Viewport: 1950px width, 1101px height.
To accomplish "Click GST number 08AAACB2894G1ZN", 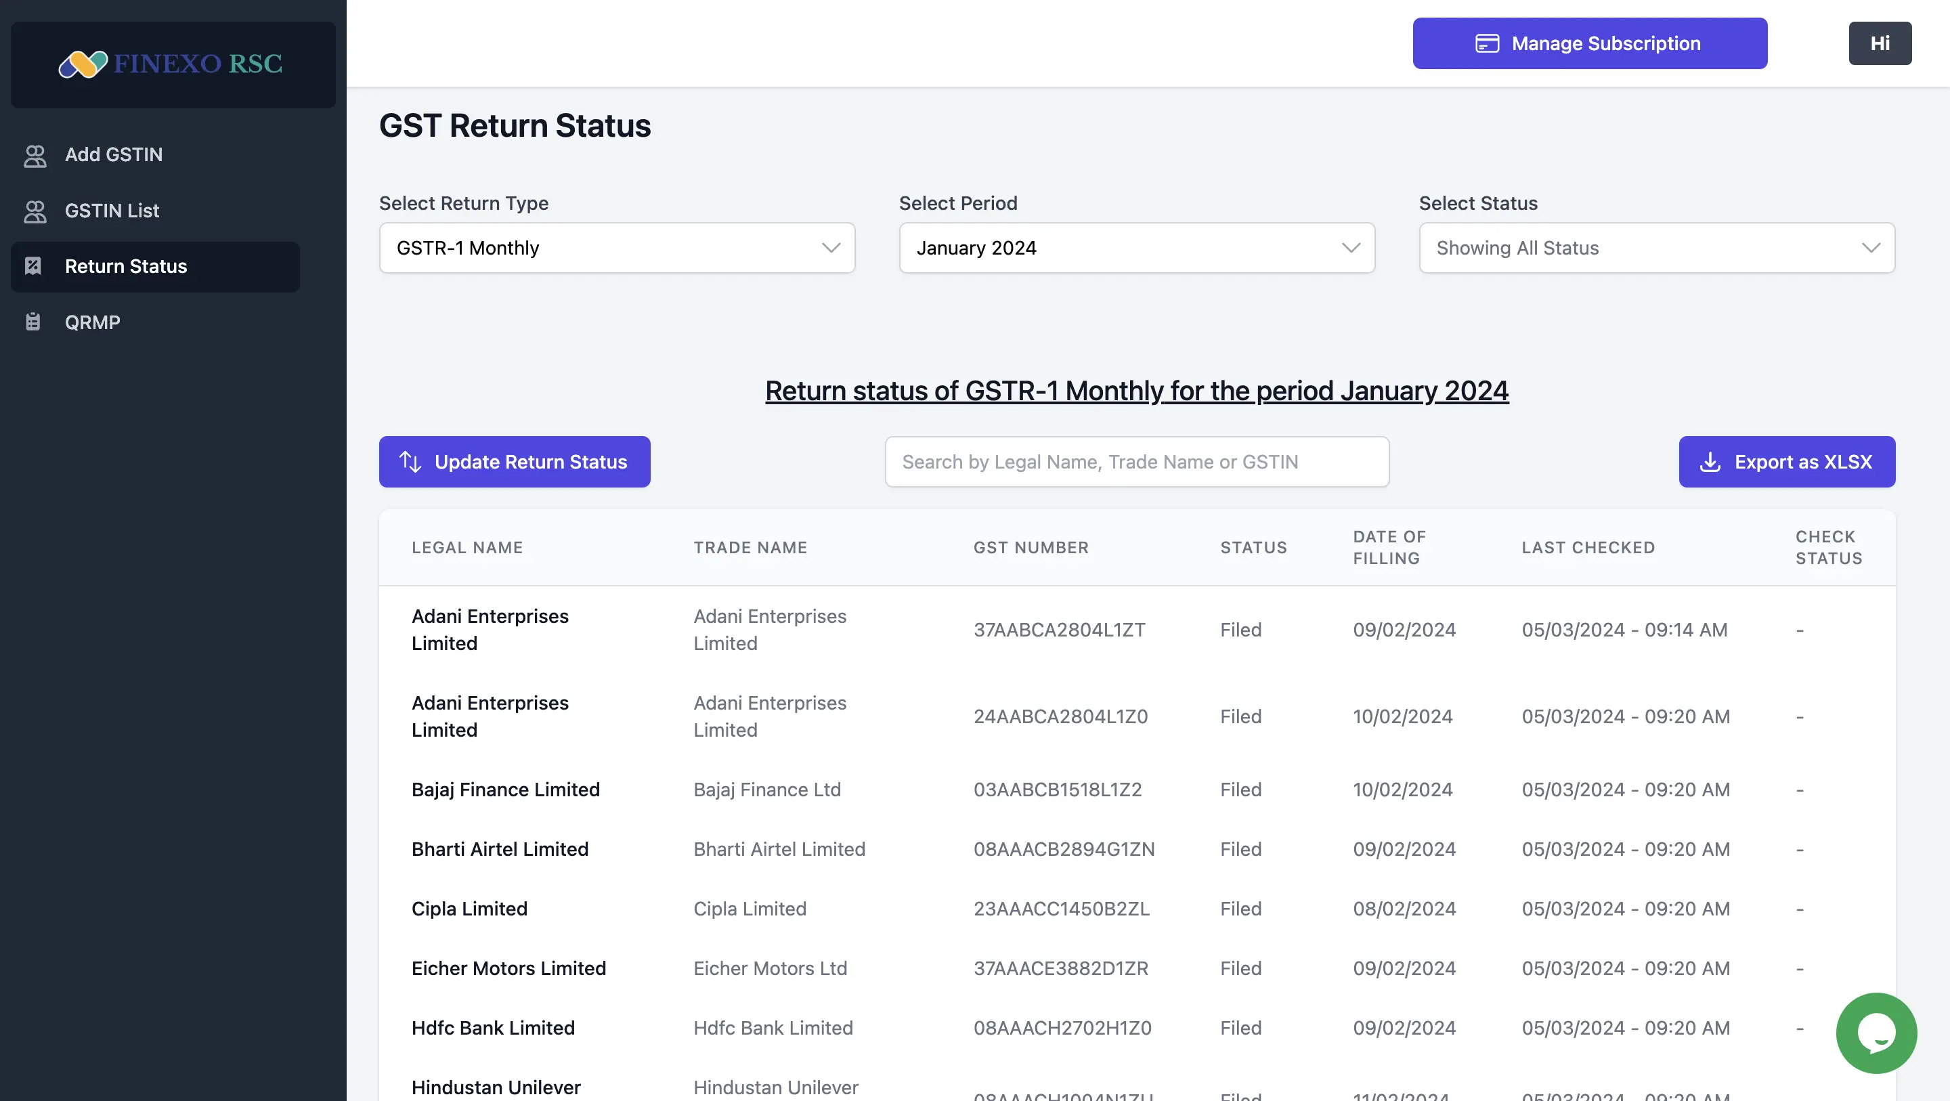I will point(1064,850).
